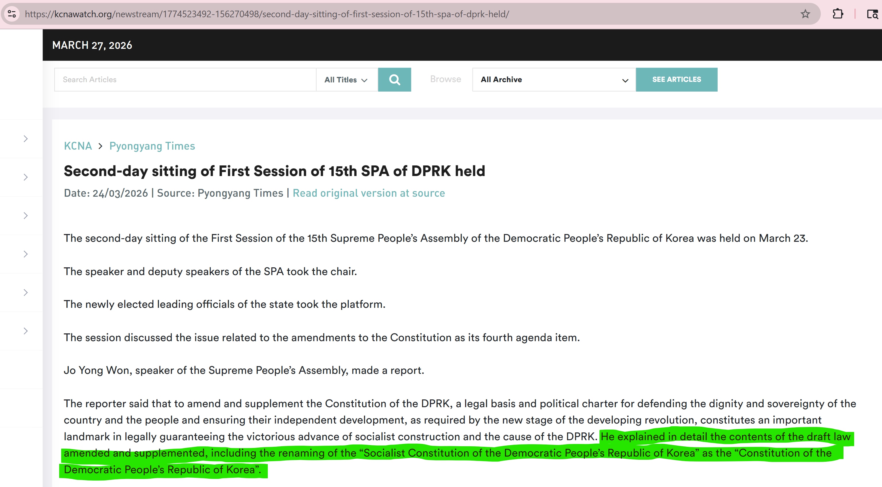Open the All Archive dropdown
The image size is (882, 487).
coord(554,80)
